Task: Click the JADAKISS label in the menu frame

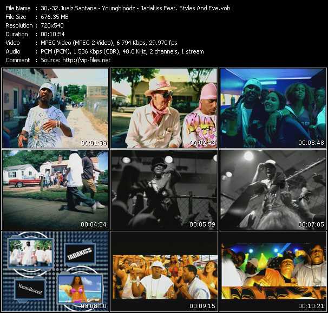Action: [80, 254]
